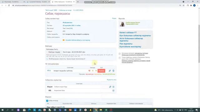This screenshot has height=112, width=200.
Task: Open 'Келесі сабаққа ҮТ' link
Action: pos(128,32)
